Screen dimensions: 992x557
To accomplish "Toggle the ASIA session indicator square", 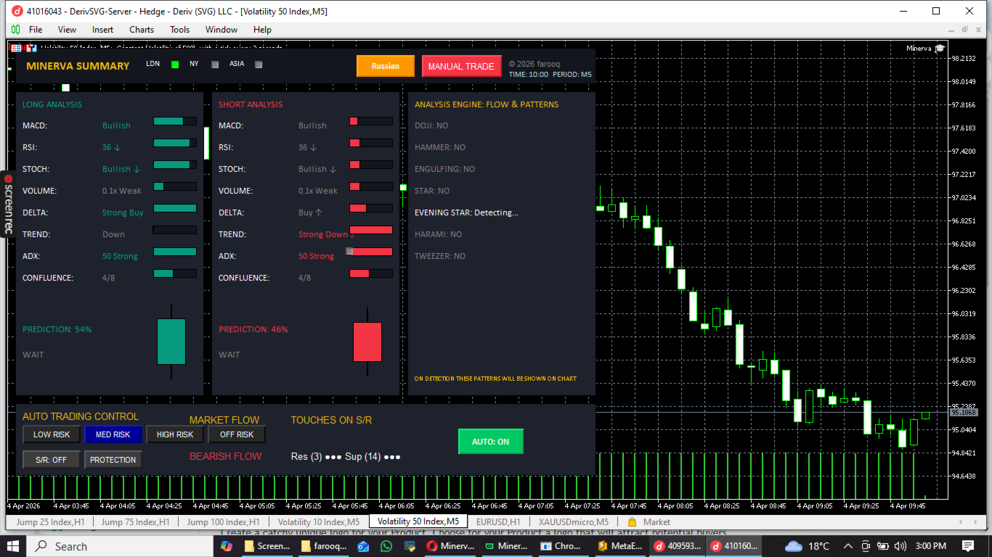I will point(259,65).
